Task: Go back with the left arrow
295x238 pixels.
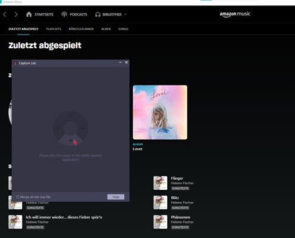Action: point(5,14)
